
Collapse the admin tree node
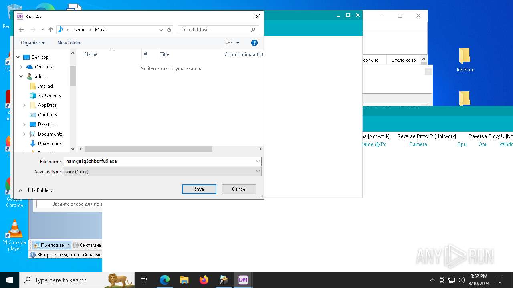coord(21,76)
